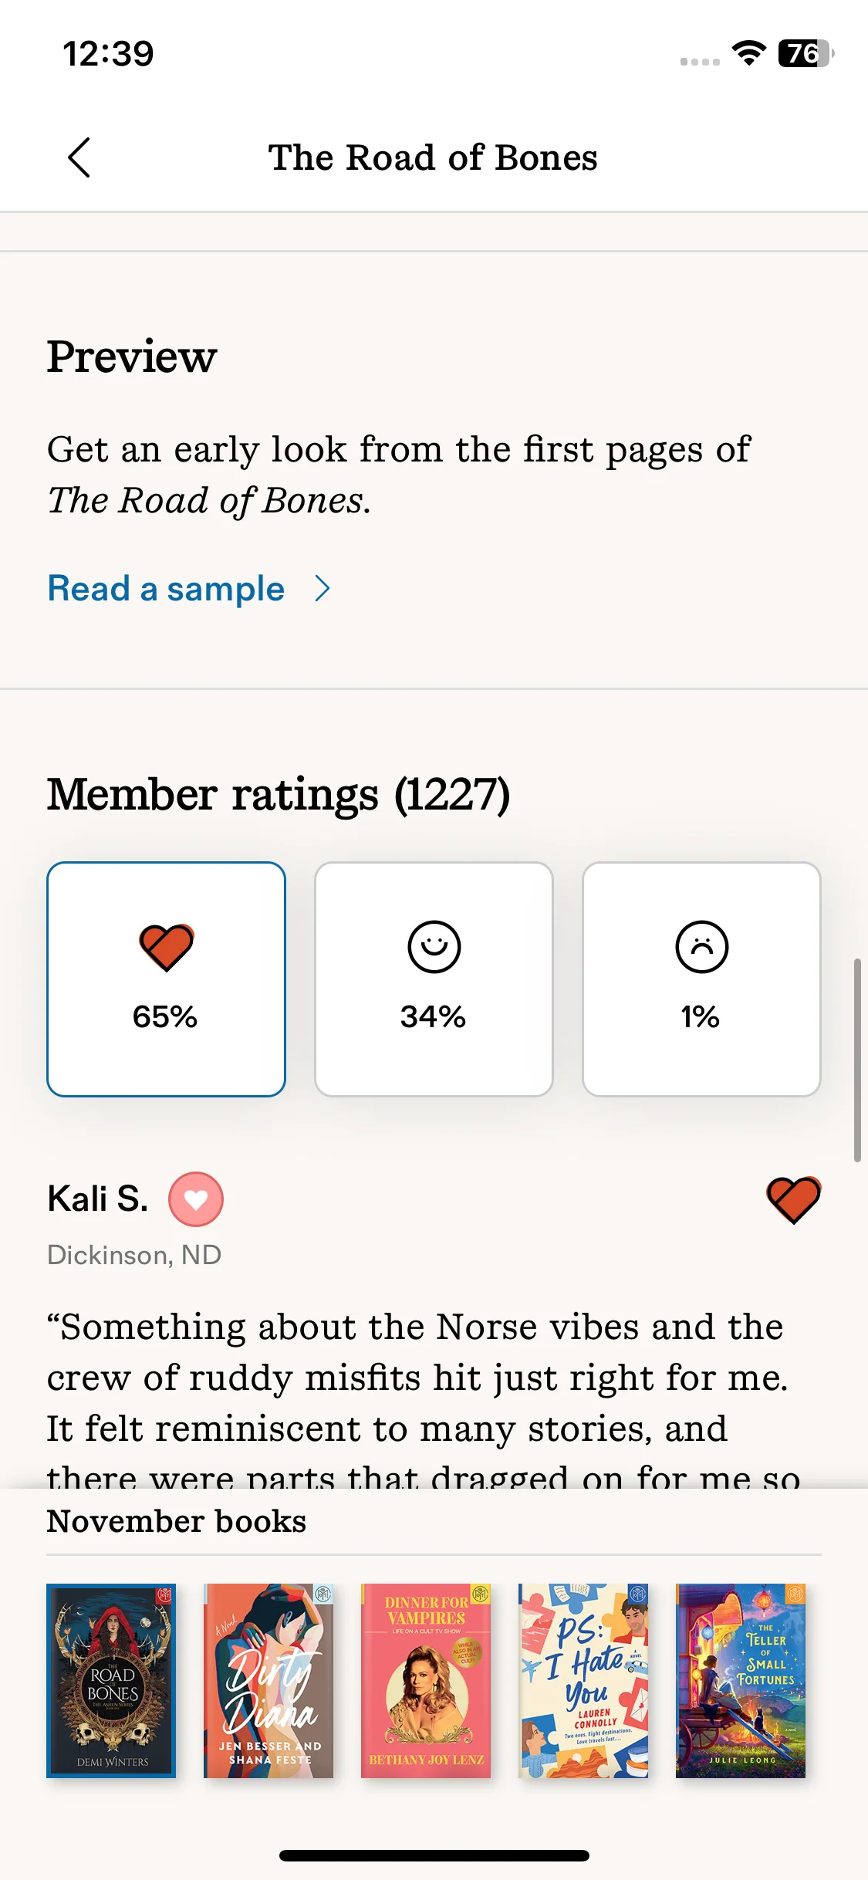This screenshot has height=1880, width=868.
Task: Tap the home indicator bar at bottom
Action: 434,1855
